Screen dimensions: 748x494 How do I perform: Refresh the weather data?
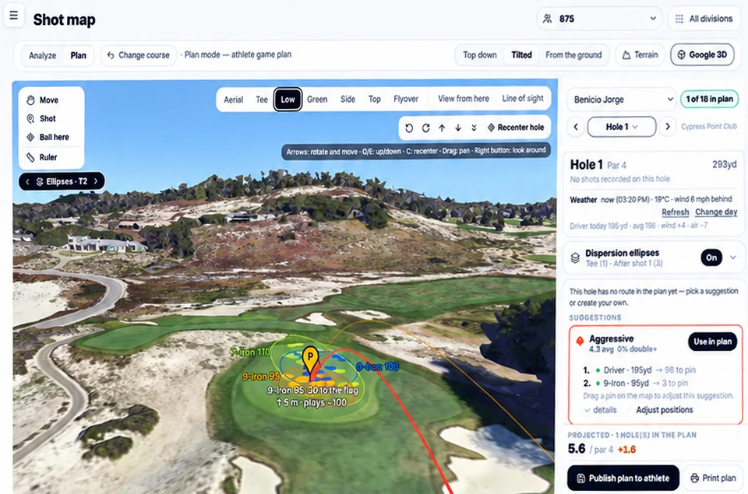(675, 212)
